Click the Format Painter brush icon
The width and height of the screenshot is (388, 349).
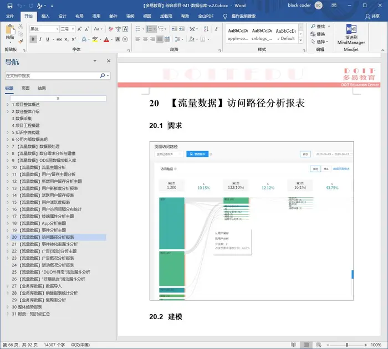tap(21, 41)
